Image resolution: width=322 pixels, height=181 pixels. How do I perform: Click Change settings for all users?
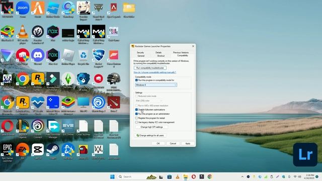(x=150, y=135)
